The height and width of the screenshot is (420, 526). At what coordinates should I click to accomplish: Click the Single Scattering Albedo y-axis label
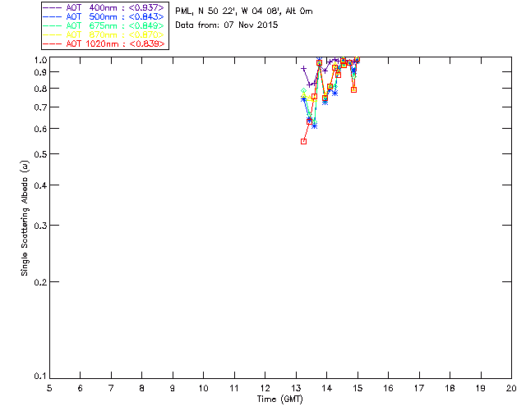pyautogui.click(x=25, y=217)
